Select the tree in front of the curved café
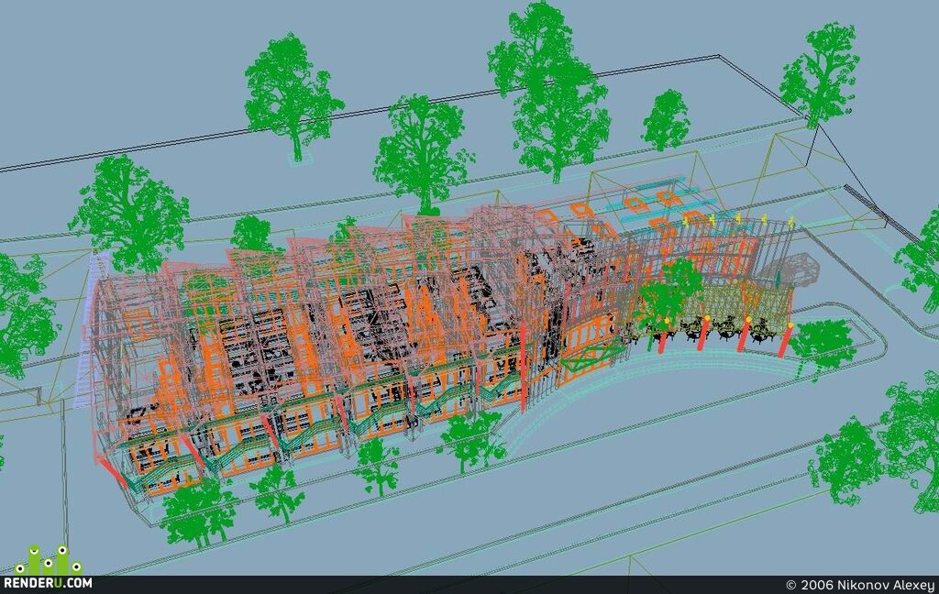This screenshot has width=939, height=594. click(x=666, y=297)
